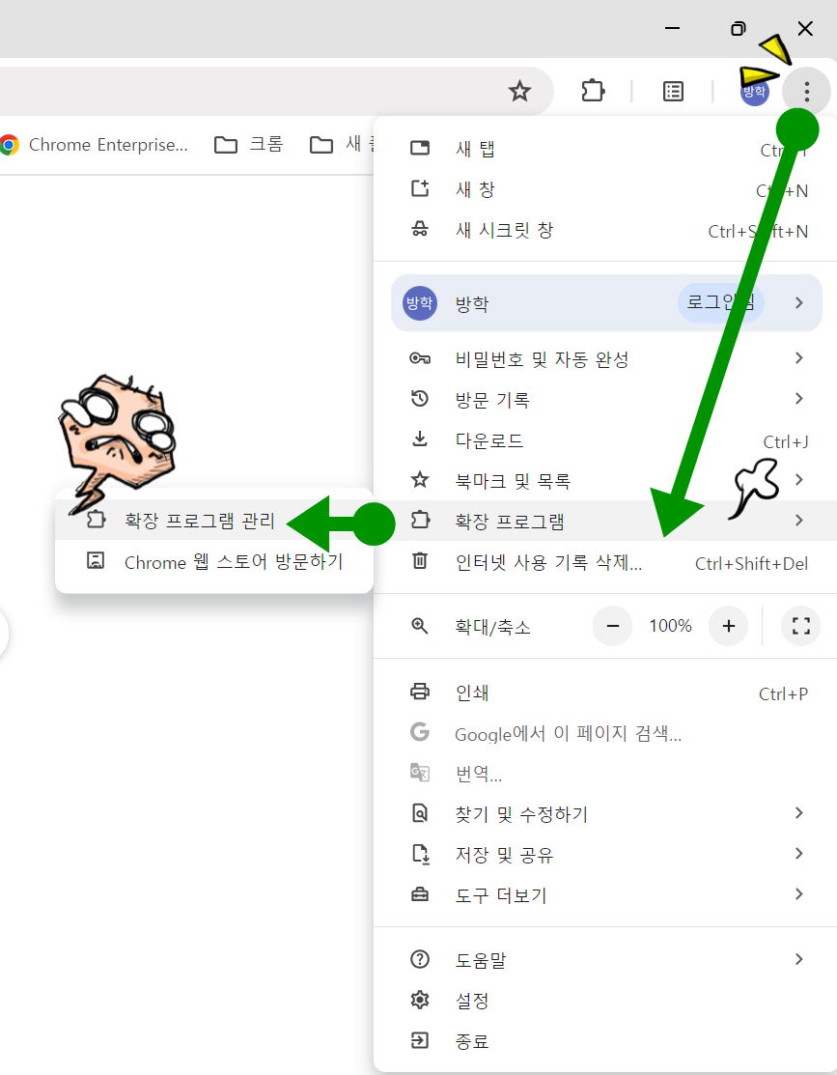Click the 방학 profile avatar icon
This screenshot has width=837, height=1075.
tap(755, 91)
